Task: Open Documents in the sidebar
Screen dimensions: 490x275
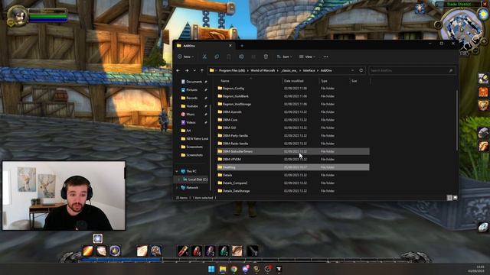Action: (x=194, y=82)
